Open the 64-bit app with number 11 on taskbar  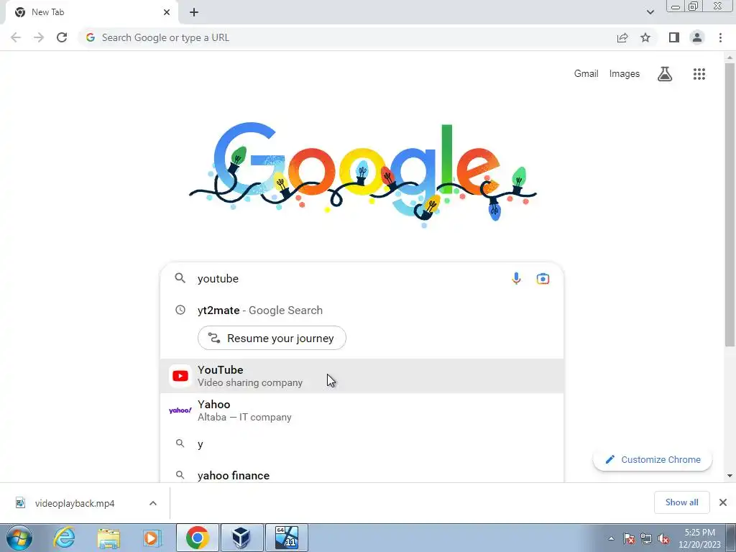tap(286, 538)
